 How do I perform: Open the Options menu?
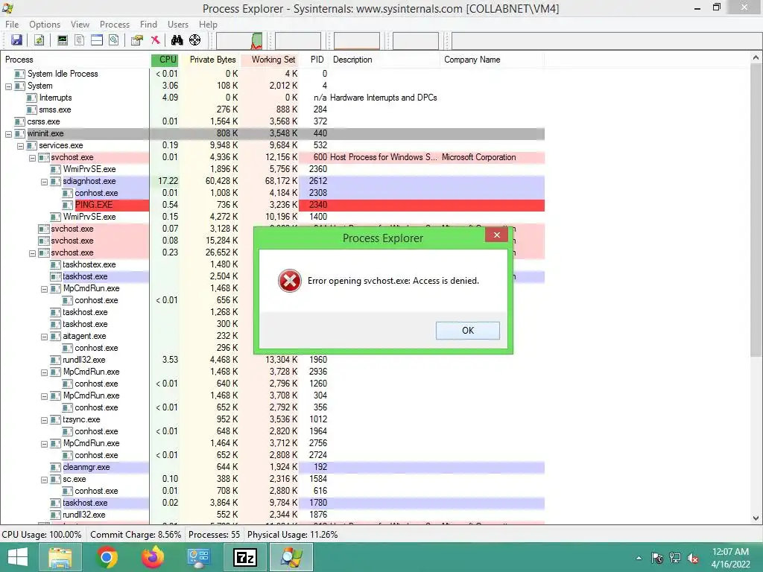click(x=45, y=25)
